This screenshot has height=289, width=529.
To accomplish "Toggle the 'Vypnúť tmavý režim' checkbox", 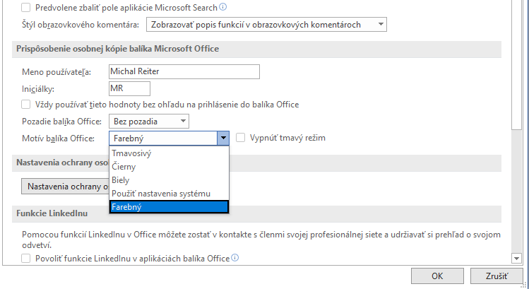I will [x=241, y=138].
